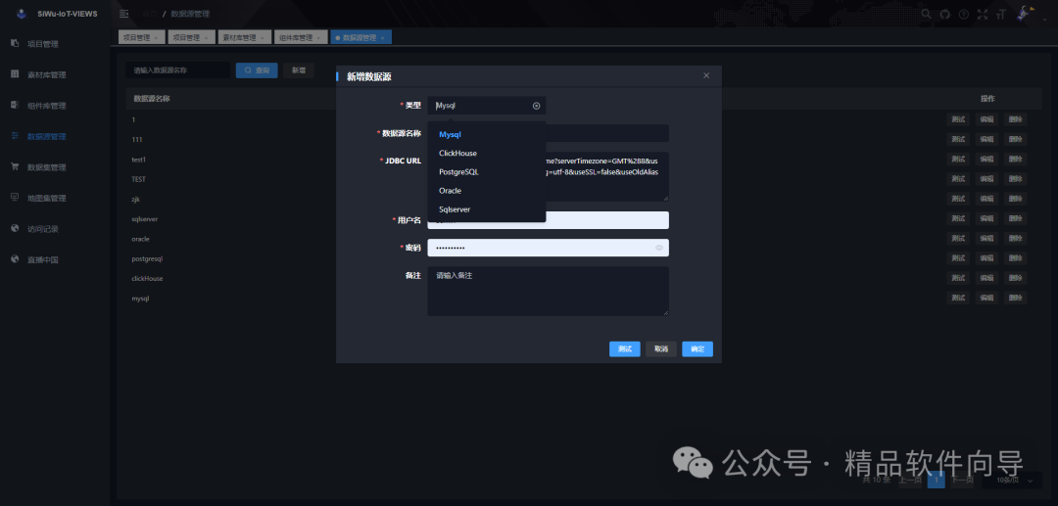This screenshot has height=506, width=1058.
Task: Open the GitHub icon in the header
Action: [945, 14]
